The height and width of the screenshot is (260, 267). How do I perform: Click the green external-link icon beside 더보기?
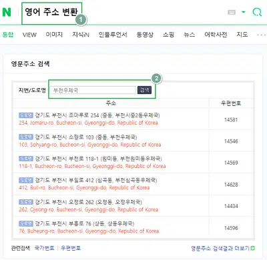(253, 248)
